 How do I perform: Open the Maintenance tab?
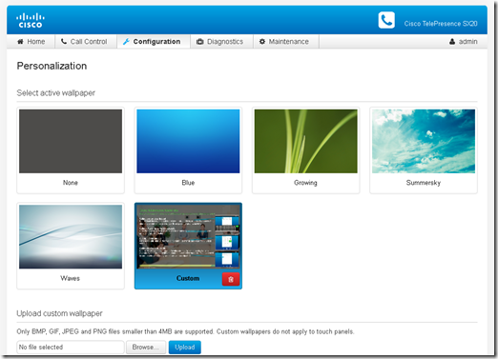pos(286,42)
